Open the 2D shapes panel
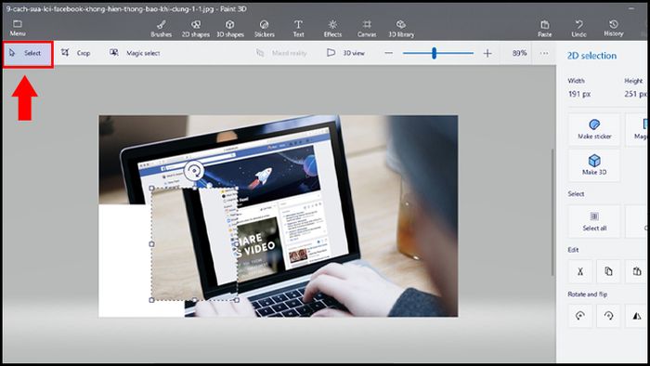This screenshot has width=650, height=366. click(196, 29)
